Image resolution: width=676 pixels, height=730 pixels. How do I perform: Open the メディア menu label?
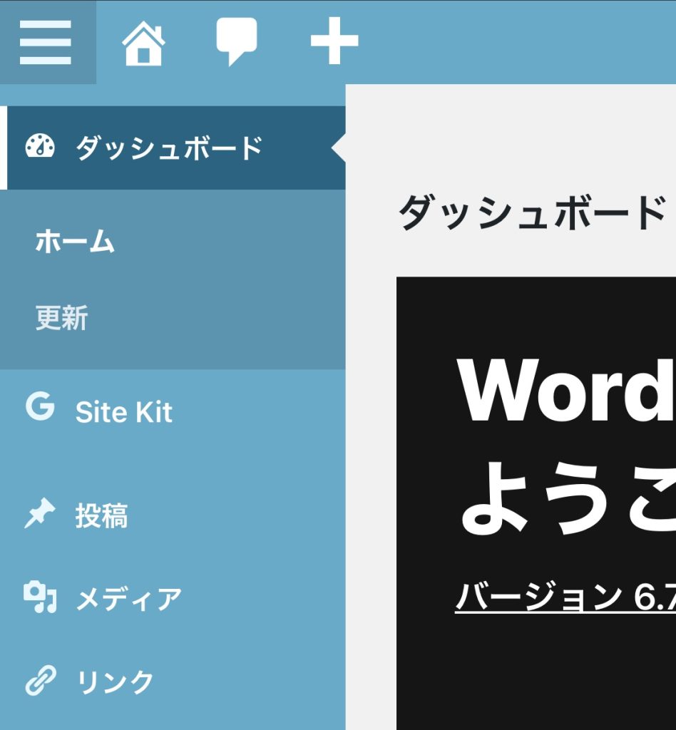pyautogui.click(x=129, y=599)
